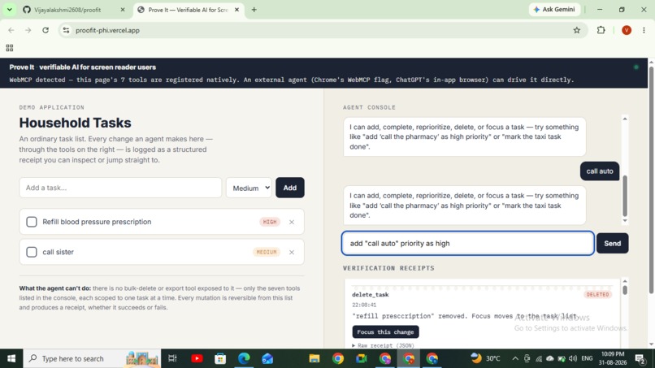The width and height of the screenshot is (655, 368).
Task: Open the tab search chevron
Action: pyautogui.click(x=9, y=10)
